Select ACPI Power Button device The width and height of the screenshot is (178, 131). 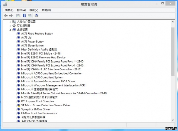[x=33, y=41]
